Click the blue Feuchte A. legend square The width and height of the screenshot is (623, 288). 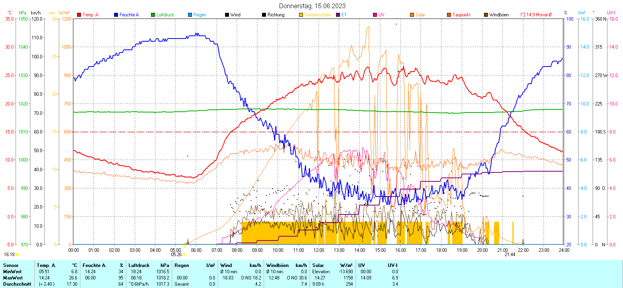[x=116, y=15]
